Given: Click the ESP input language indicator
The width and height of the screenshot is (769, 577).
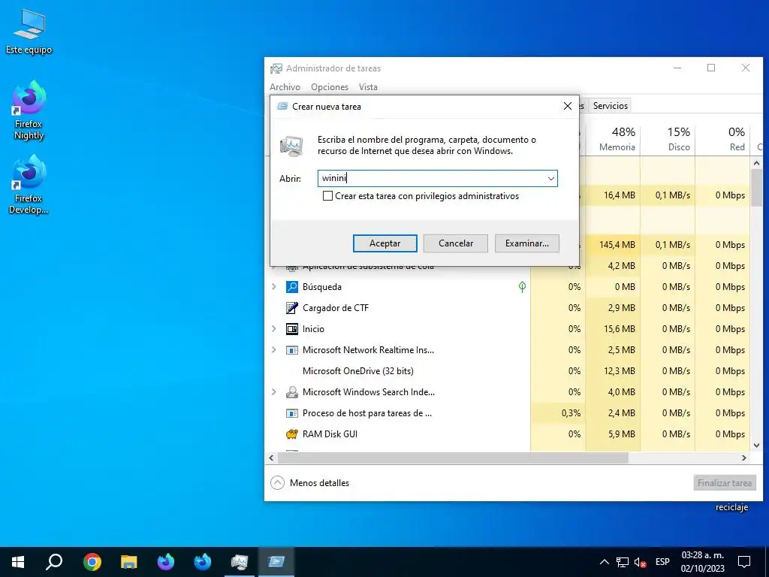Looking at the screenshot, I should [662, 562].
